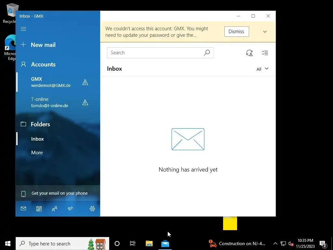Open the notification center icon
This screenshot has height=250, width=333.
tap(323, 243)
